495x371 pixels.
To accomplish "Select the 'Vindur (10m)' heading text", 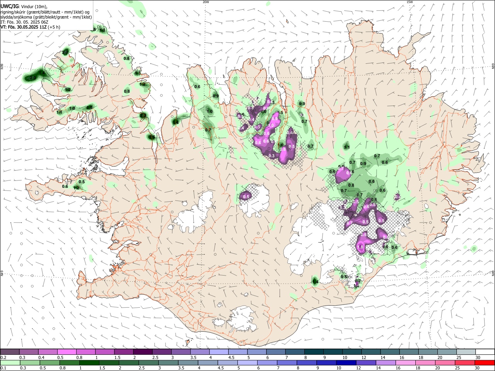I will [x=34, y=7].
